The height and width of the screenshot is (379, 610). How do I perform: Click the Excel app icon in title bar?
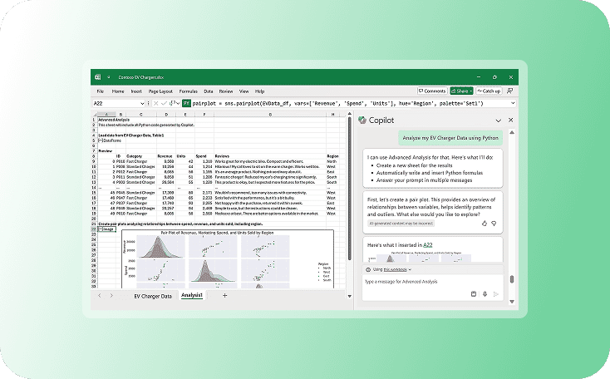(97, 77)
